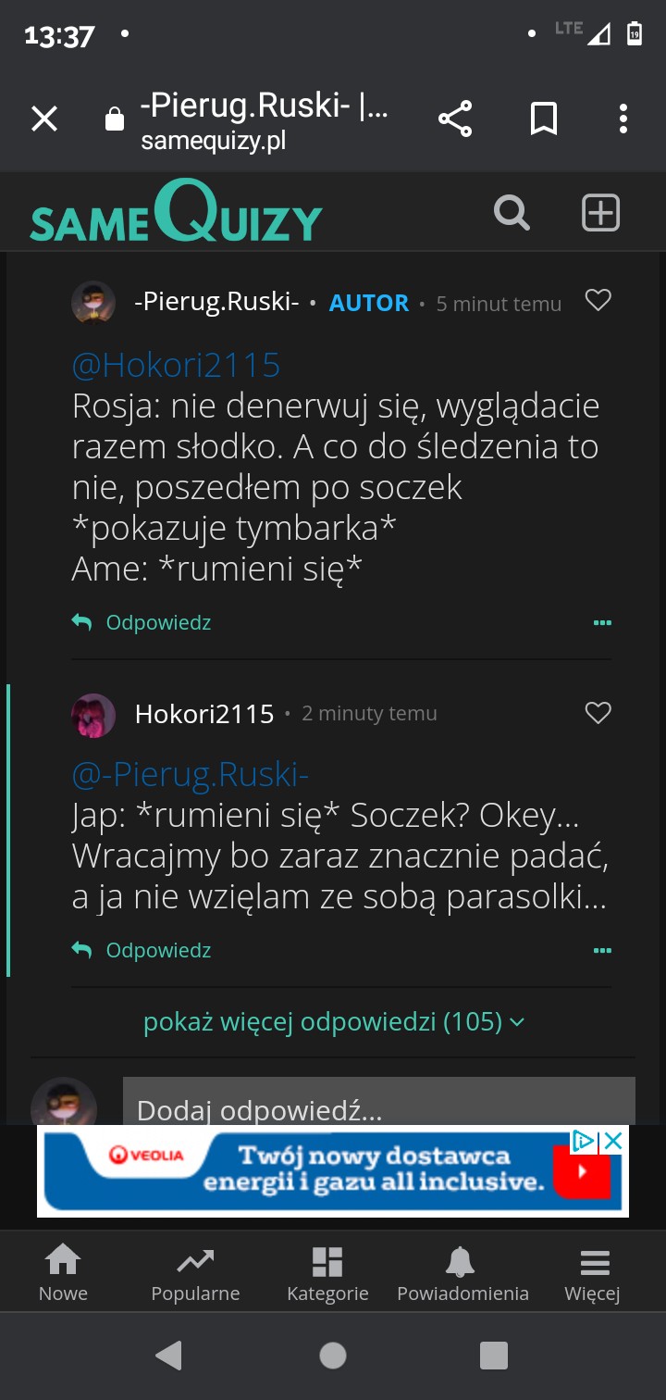Image resolution: width=666 pixels, height=1400 pixels.
Task: Open browser three-dot overflow menu
Action: (x=623, y=119)
